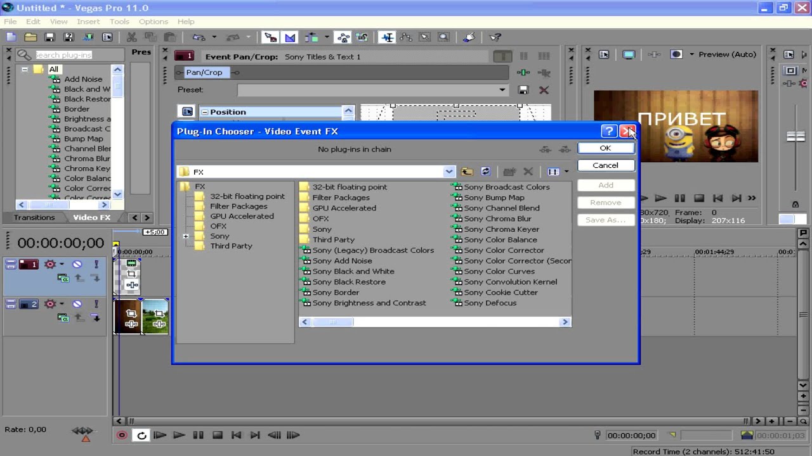Delete the Pan/Crop preset with X icon
The height and width of the screenshot is (456, 812).
[x=544, y=90]
